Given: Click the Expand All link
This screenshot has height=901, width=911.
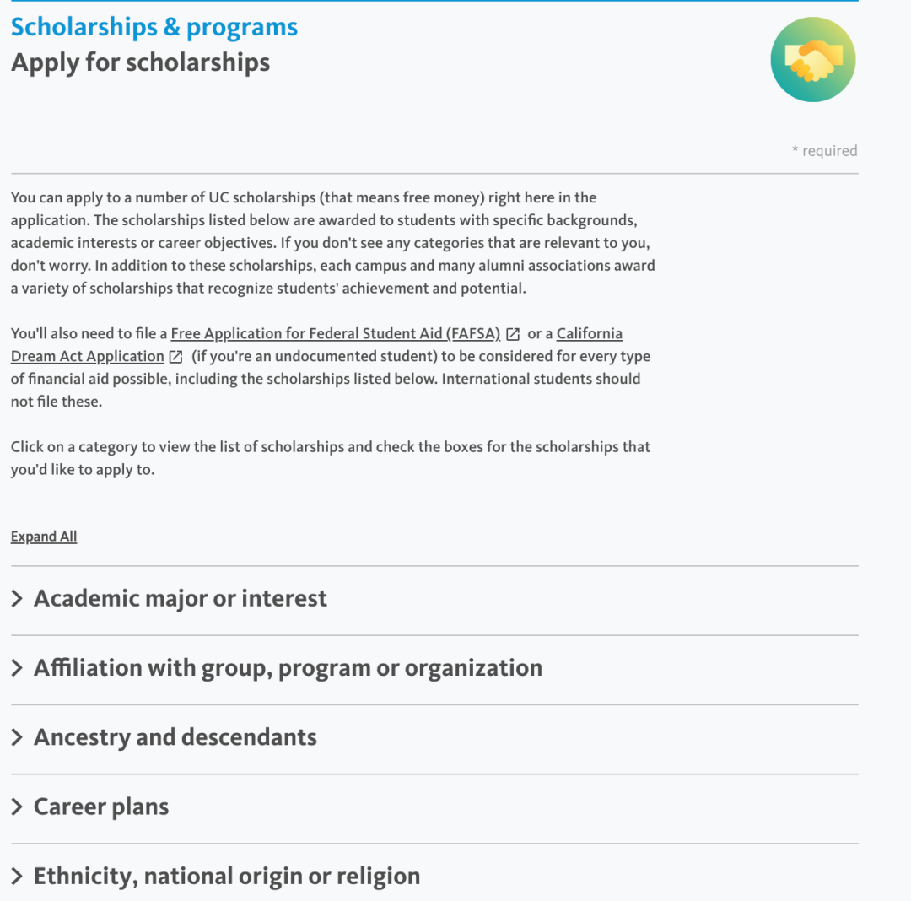Looking at the screenshot, I should tap(44, 537).
